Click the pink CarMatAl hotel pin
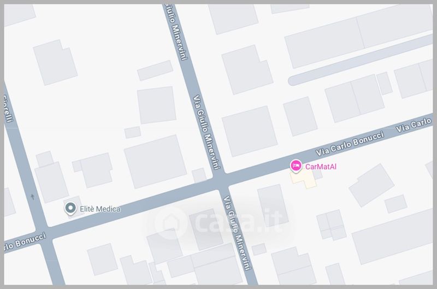 click(x=296, y=166)
